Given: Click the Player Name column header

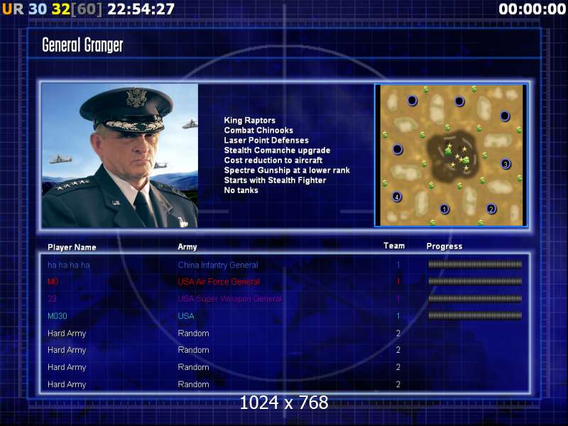Looking at the screenshot, I should pyautogui.click(x=72, y=247).
